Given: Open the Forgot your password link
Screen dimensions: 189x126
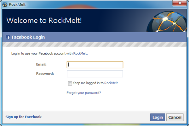Looking at the screenshot, I should [x=83, y=93].
